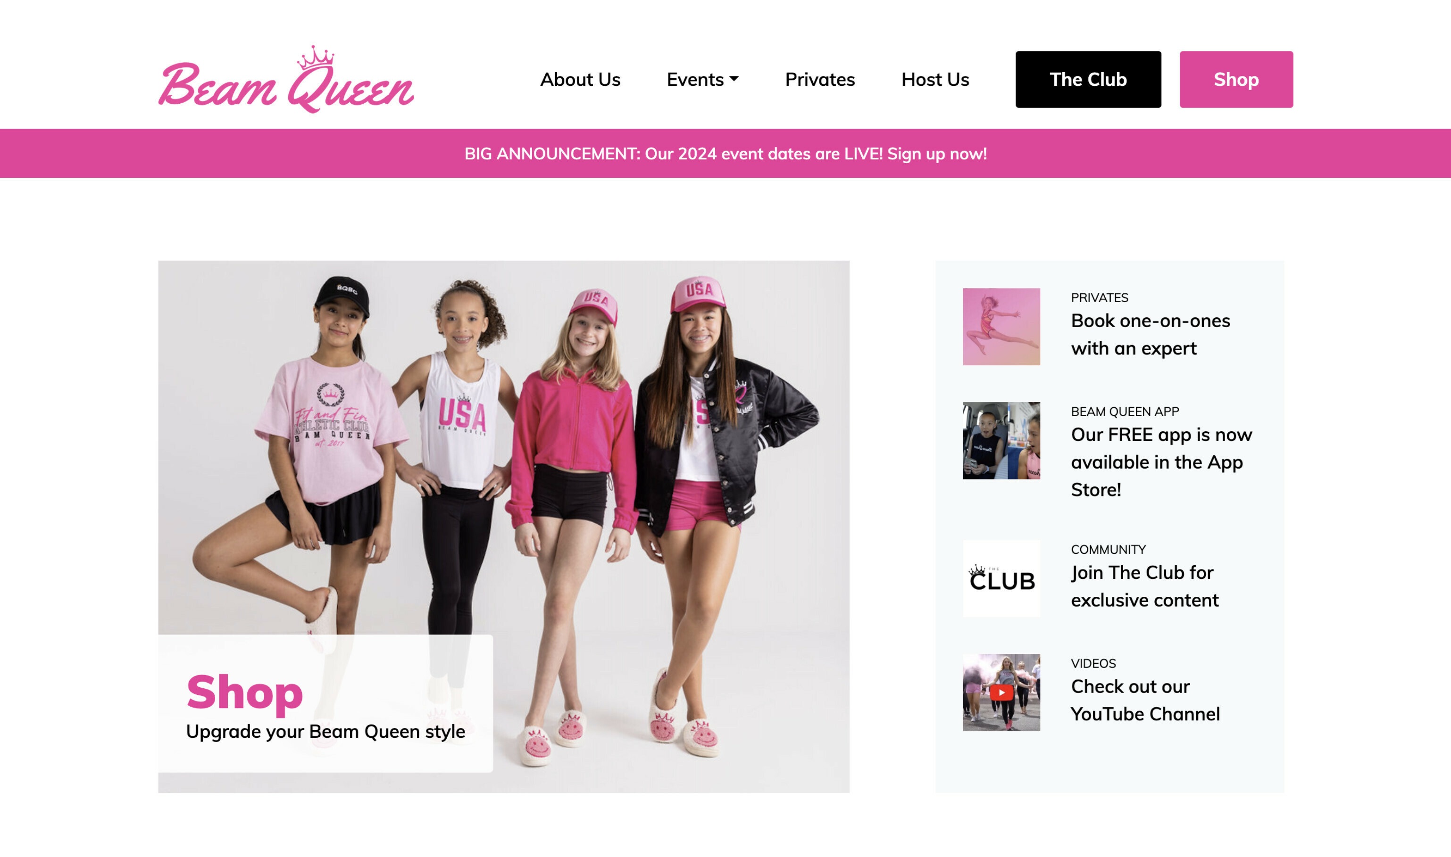Screen dimensions: 1451x857
Task: Open the About Us page
Action: [x=580, y=79]
